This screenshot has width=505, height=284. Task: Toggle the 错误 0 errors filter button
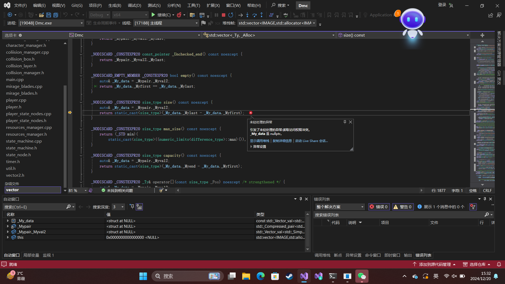click(379, 207)
